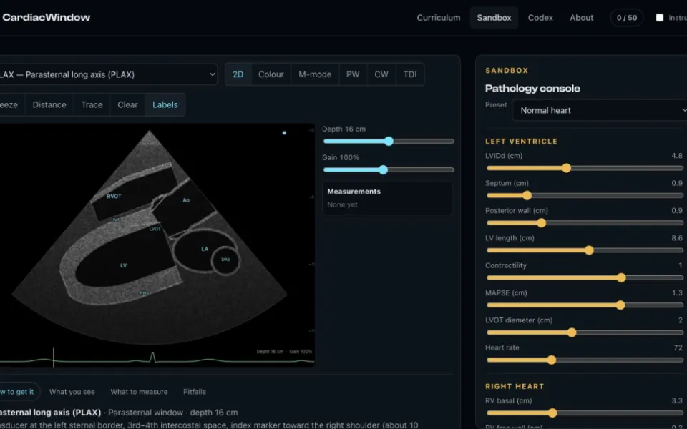Viewport: 687px width, 429px height.
Task: Click the 'None yet' measurements text
Action: [342, 204]
